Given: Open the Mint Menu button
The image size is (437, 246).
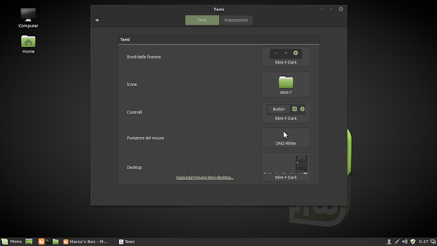Looking at the screenshot, I should pos(12,241).
